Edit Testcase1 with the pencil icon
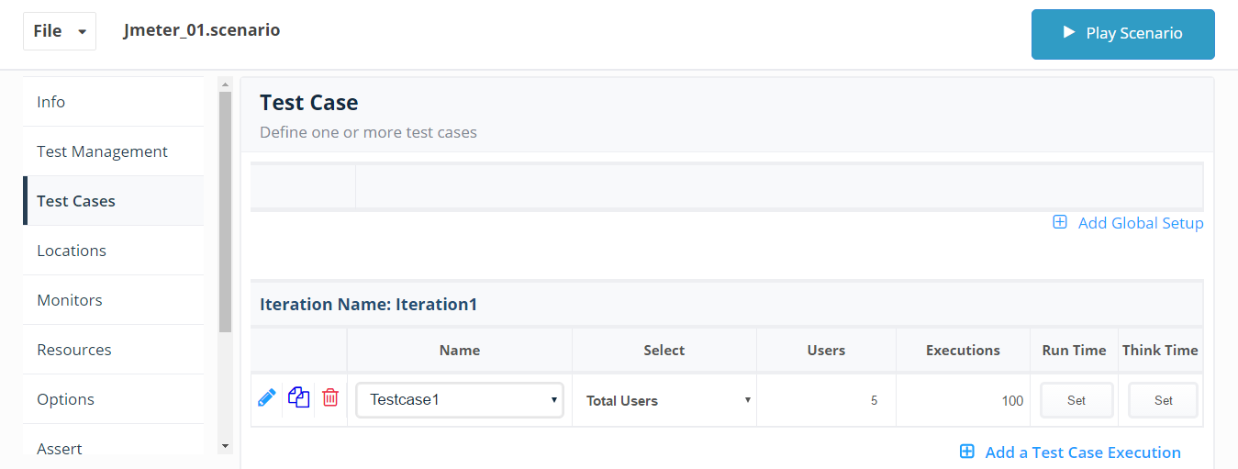Image resolution: width=1238 pixels, height=469 pixels. click(267, 398)
